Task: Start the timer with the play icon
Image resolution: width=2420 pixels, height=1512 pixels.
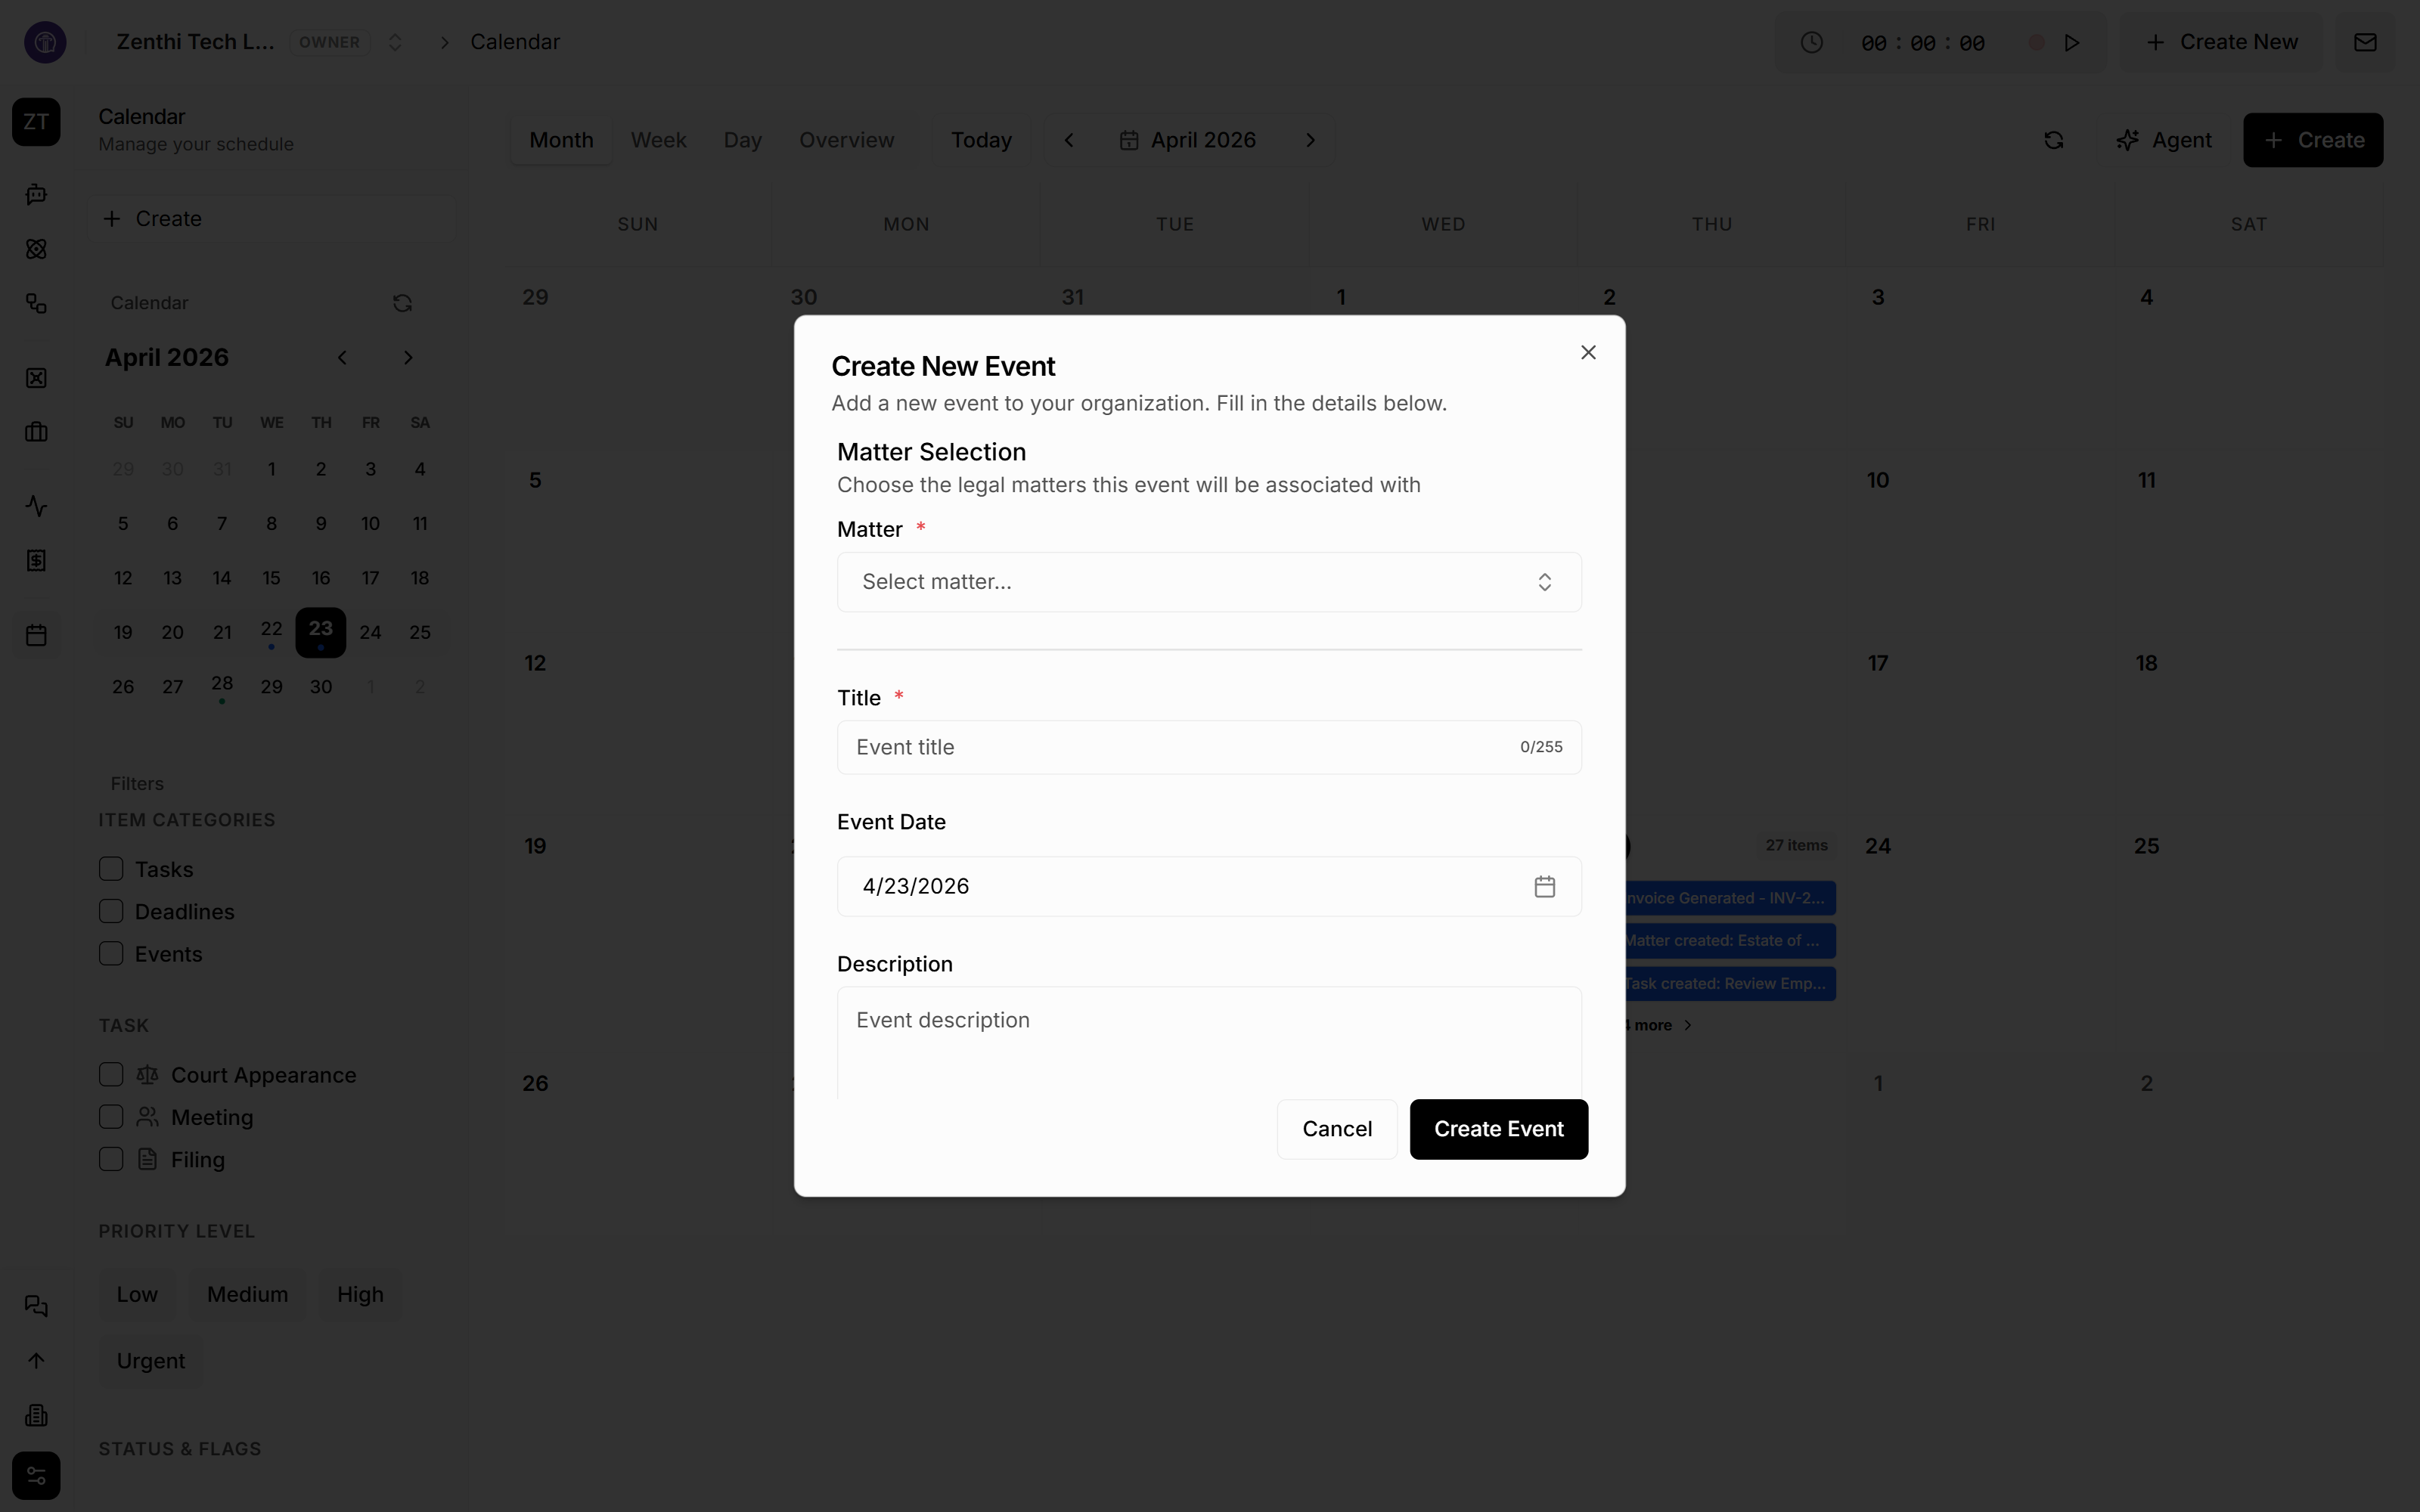Action: tap(2072, 43)
